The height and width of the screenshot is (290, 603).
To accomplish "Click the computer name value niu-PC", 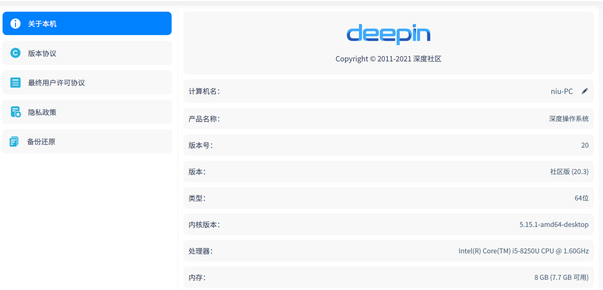I will [562, 91].
